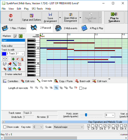
Task: Click the Open Midi or Arrangement icon
Action: point(71,14)
